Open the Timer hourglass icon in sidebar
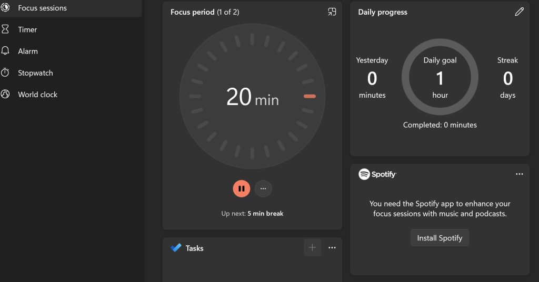The image size is (539, 282). pyautogui.click(x=5, y=29)
